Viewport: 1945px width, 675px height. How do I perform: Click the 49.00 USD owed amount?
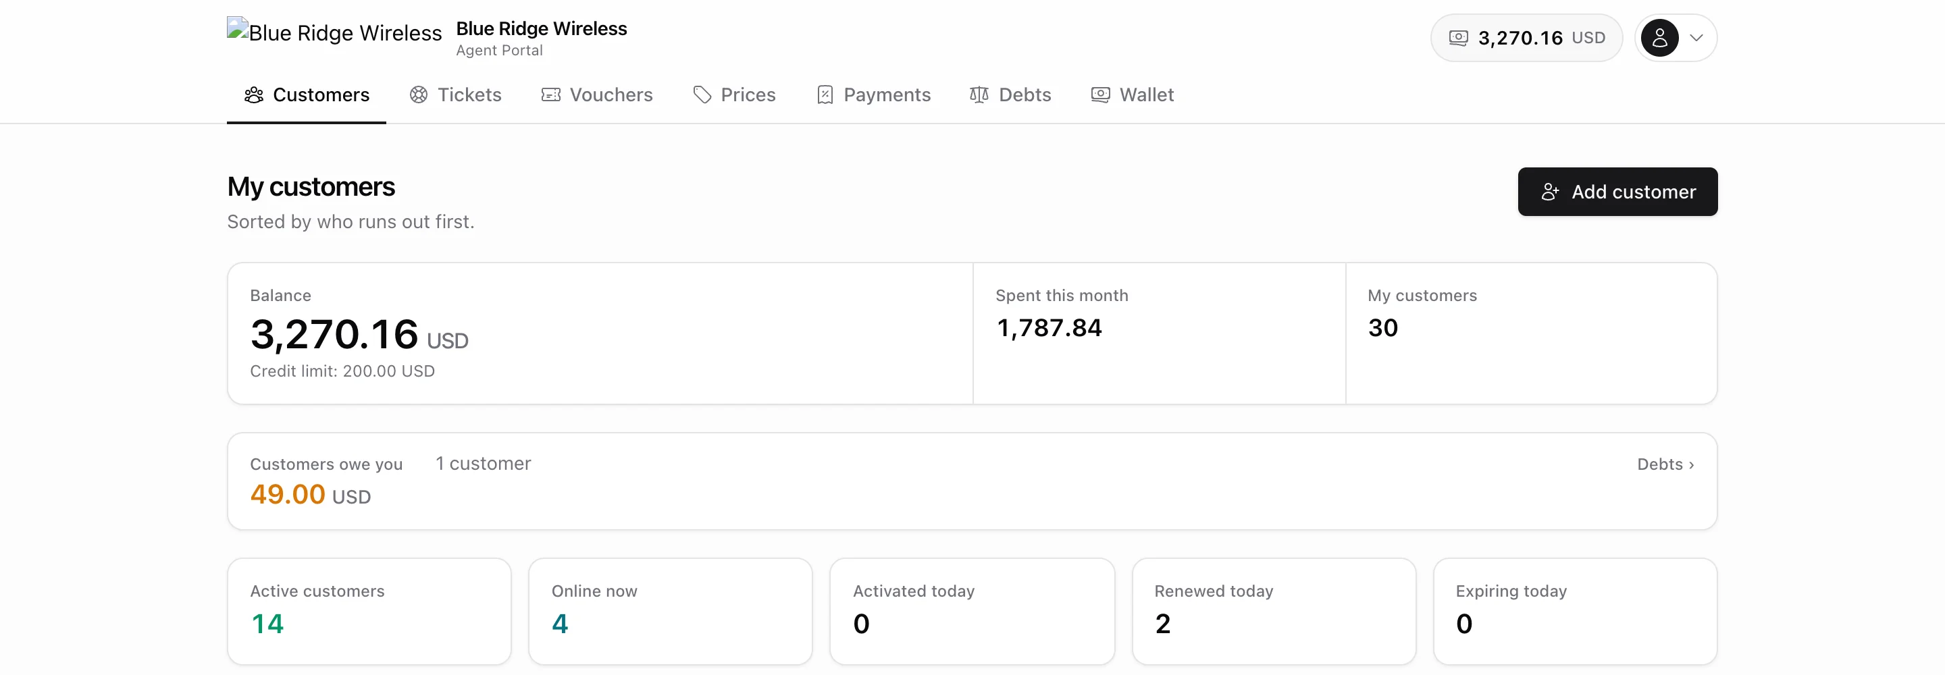[x=311, y=495]
